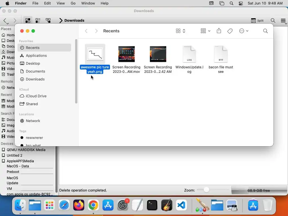Open Desktop in Finder sidebar
The height and width of the screenshot is (216, 288).
click(44, 63)
